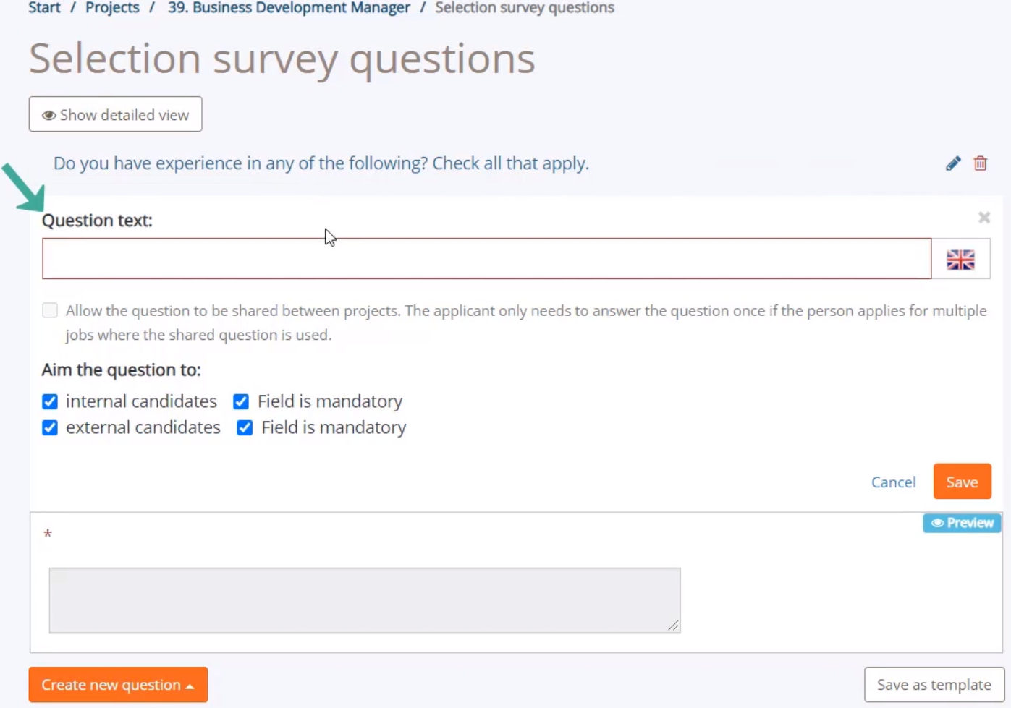This screenshot has width=1011, height=708.
Task: Click the pencil edit icon for question
Action: click(953, 163)
